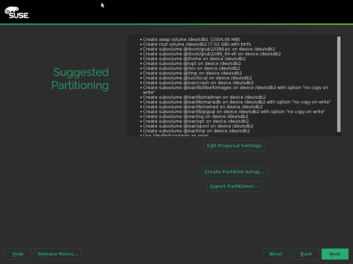Click the 'Suggested Partitioning' heading

coord(80,79)
